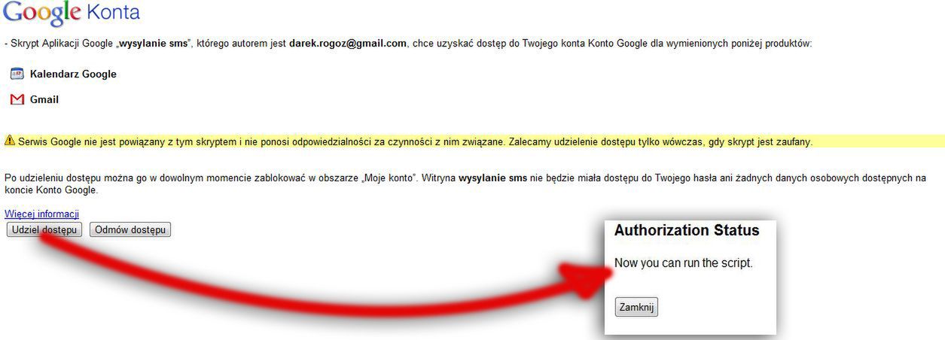Viewport: 945px width, 340px height.
Task: Click the Kalendarz Google calendar icon
Action: (17, 74)
